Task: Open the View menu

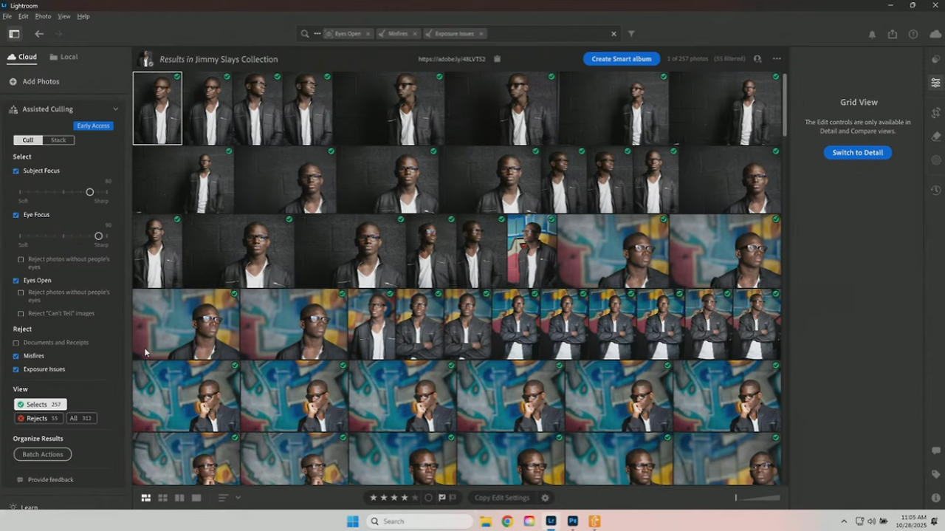Action: point(64,16)
